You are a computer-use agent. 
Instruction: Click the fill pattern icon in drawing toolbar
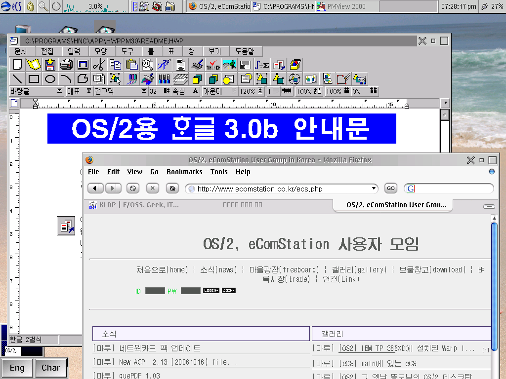180,79
